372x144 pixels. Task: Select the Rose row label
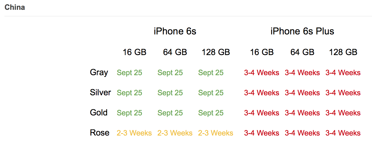point(100,133)
